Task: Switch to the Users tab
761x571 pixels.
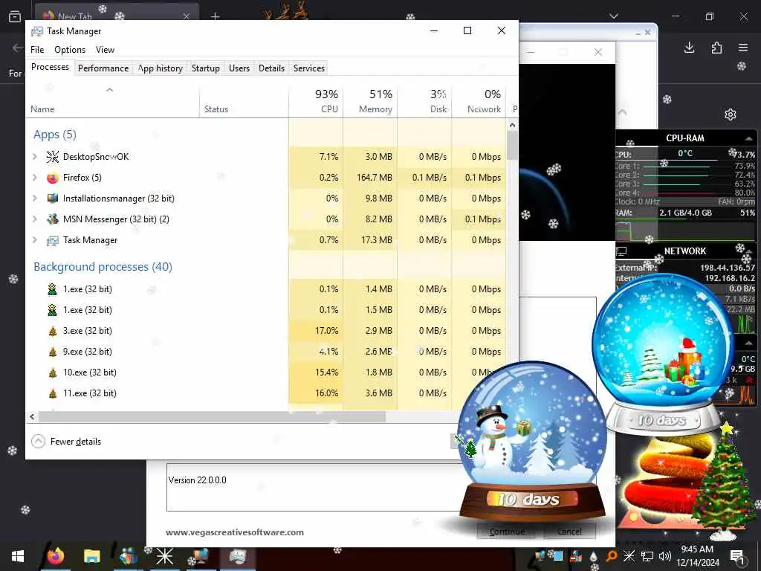Action: [x=239, y=68]
